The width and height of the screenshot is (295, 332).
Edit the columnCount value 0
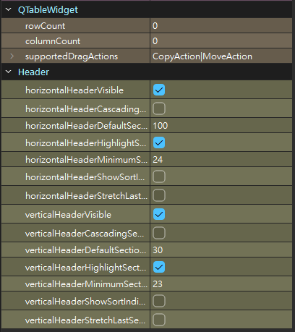[221, 41]
